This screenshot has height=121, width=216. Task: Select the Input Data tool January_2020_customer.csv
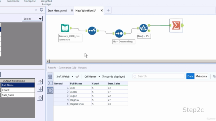65,28
